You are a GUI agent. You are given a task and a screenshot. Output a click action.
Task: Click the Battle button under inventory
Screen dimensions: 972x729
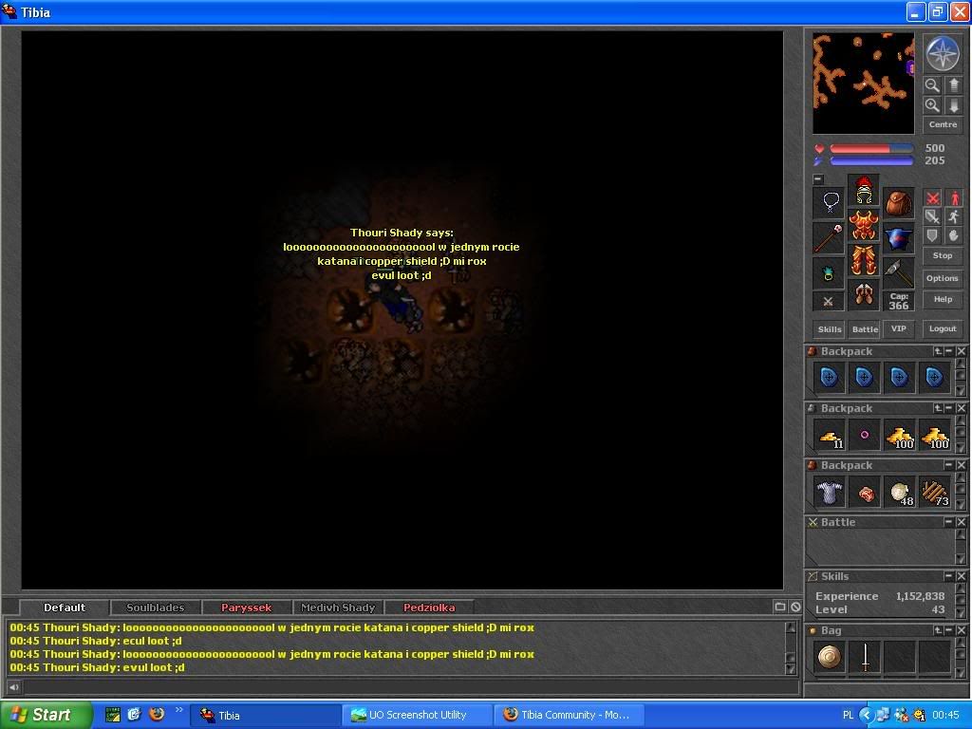(865, 329)
